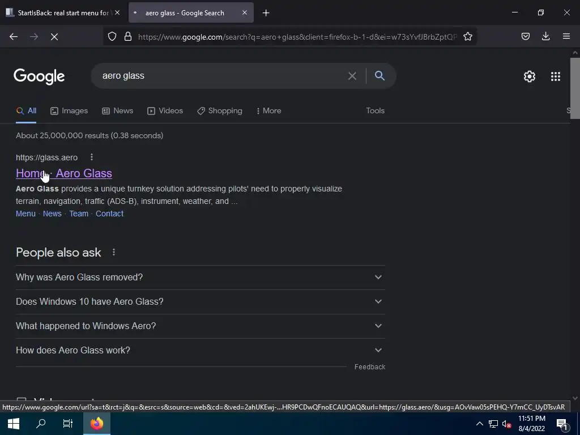Expand 'Does Windows 10 have Aero Glass?'

201,302
